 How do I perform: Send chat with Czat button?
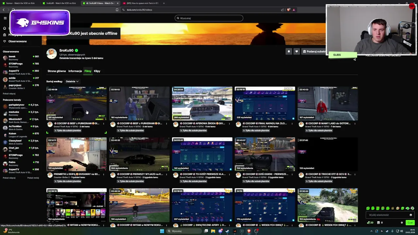point(410,223)
